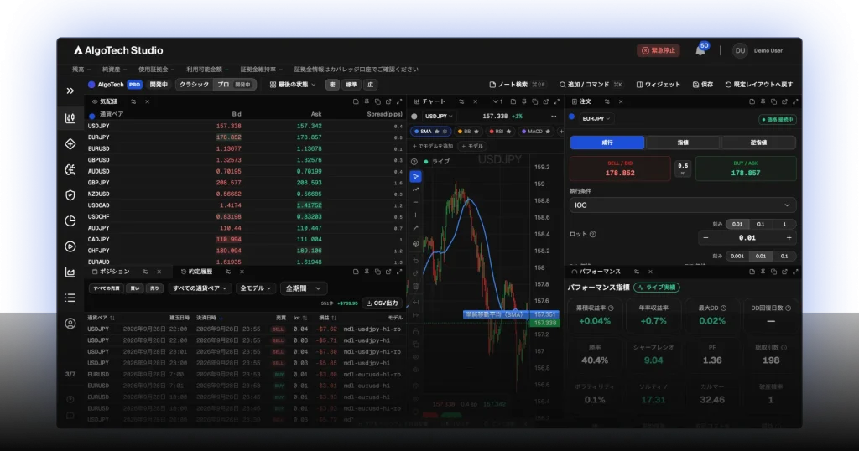Open the IOC execution condition dropdown
Viewport: 859px width, 451px height.
coord(683,205)
